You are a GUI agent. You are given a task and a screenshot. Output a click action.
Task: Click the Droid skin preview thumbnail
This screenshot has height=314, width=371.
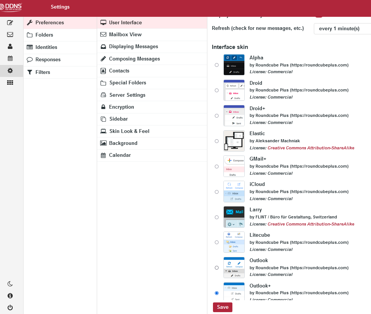[234, 90]
